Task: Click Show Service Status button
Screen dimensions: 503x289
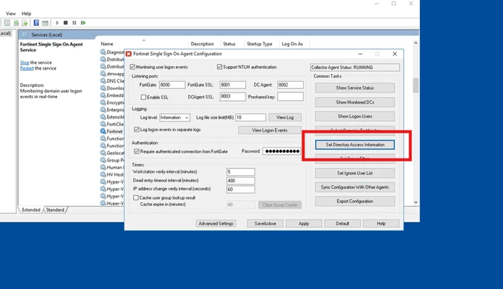Action: pos(355,88)
